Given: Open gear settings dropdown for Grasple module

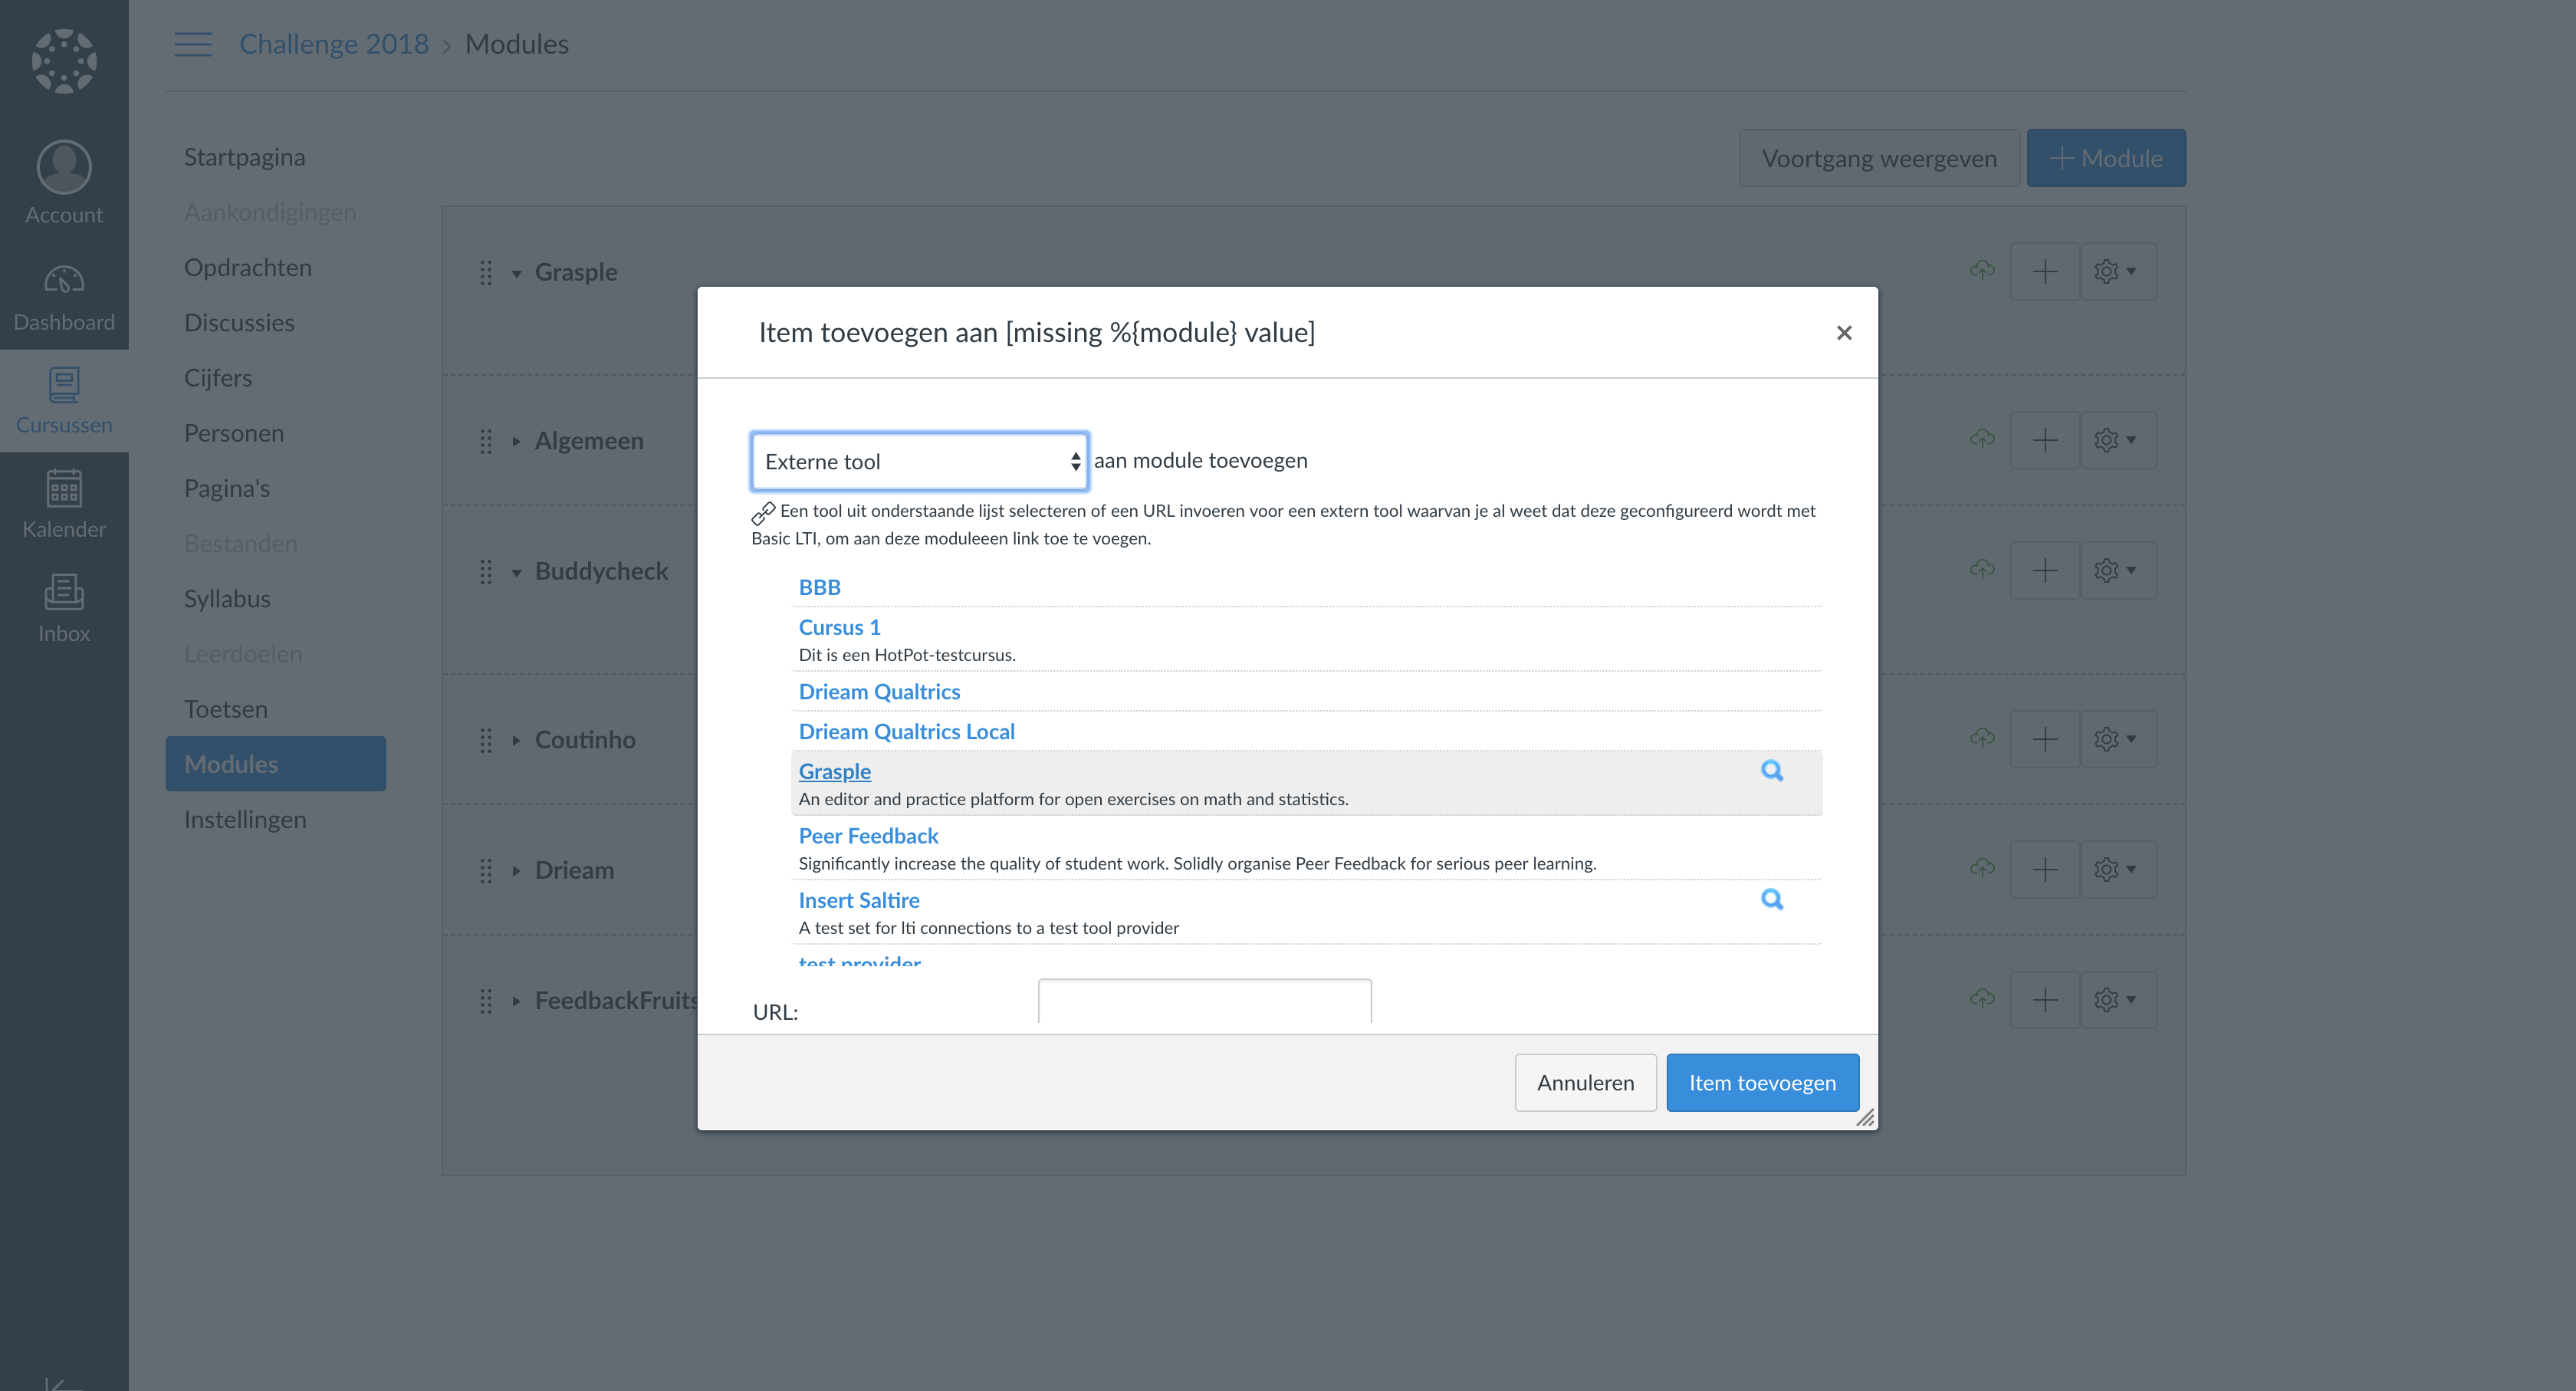Looking at the screenshot, I should pyautogui.click(x=2117, y=271).
